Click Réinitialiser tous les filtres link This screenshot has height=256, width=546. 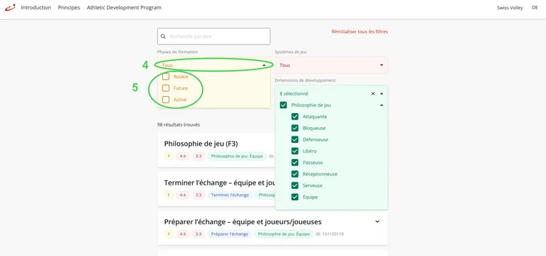[x=360, y=32]
